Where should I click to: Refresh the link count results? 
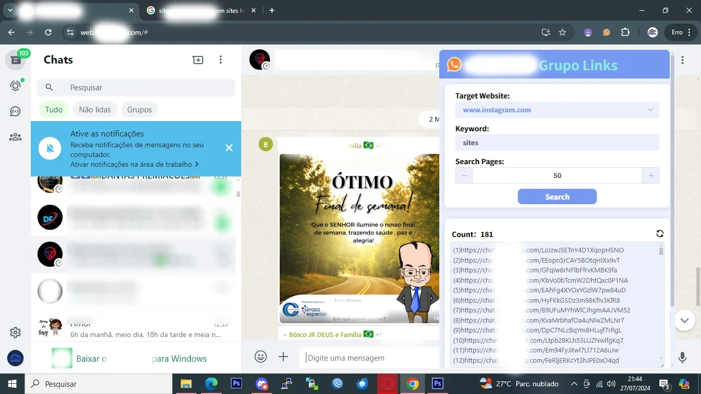coord(660,234)
